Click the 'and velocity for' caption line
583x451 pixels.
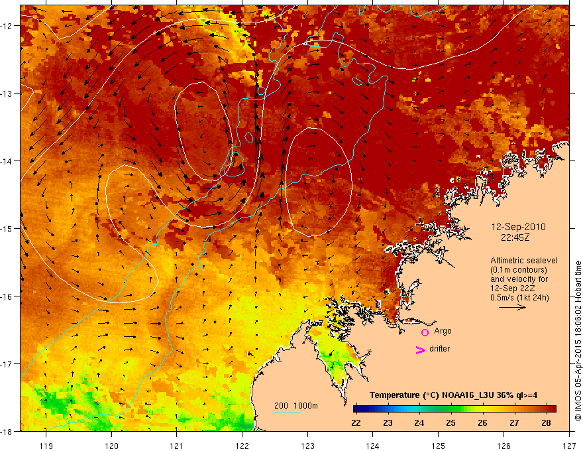point(519,279)
